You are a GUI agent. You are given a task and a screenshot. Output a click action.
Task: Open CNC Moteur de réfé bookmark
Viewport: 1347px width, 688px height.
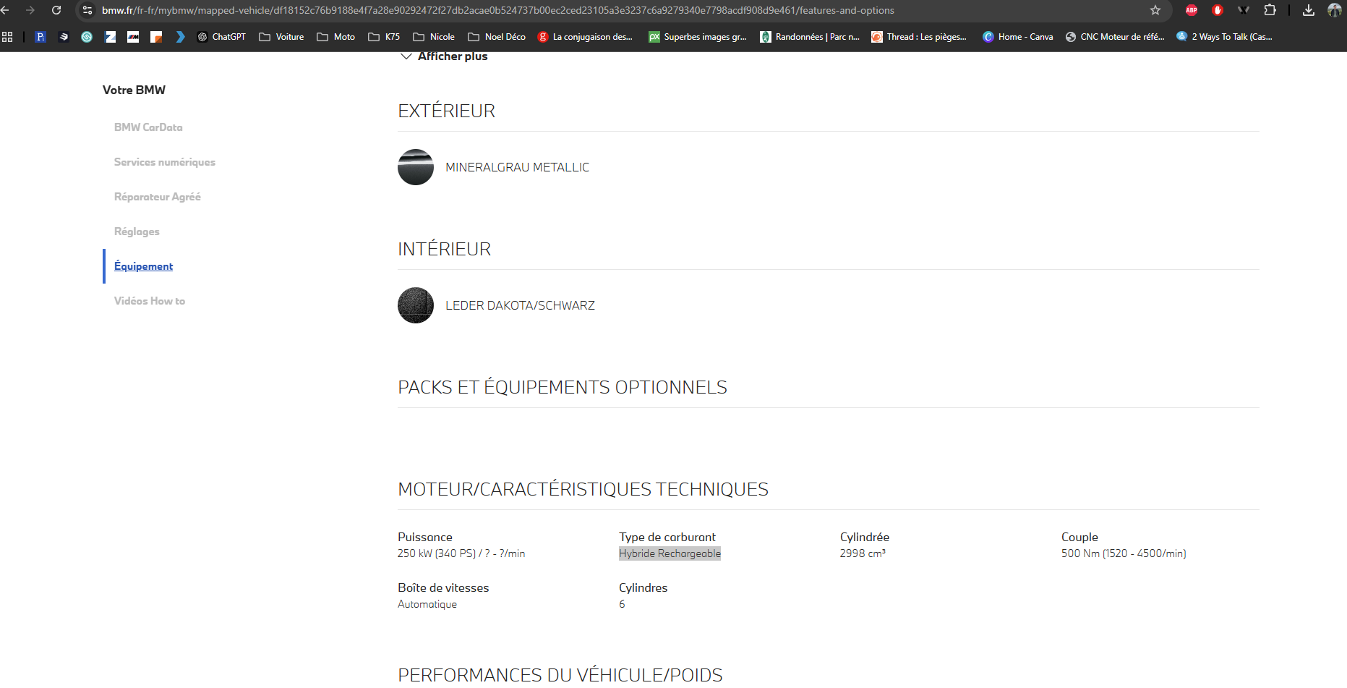(x=1115, y=37)
